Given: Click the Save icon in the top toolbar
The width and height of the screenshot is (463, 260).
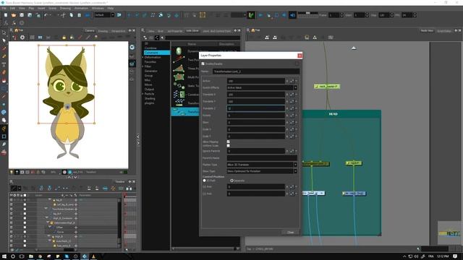Looking at the screenshot, I should [22, 15].
